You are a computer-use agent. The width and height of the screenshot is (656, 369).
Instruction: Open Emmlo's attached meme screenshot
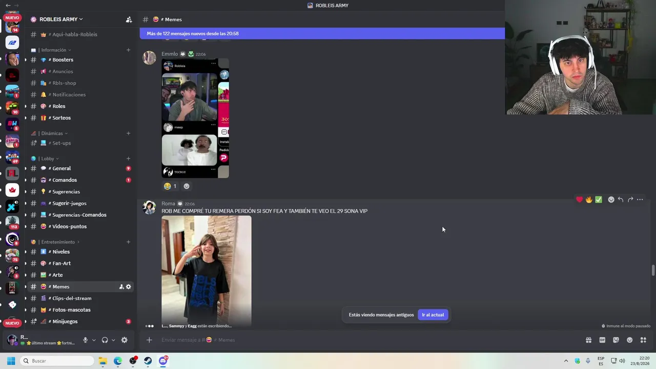[195, 118]
